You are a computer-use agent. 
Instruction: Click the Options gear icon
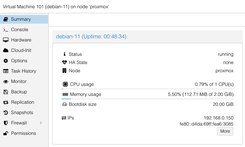pos(6,61)
